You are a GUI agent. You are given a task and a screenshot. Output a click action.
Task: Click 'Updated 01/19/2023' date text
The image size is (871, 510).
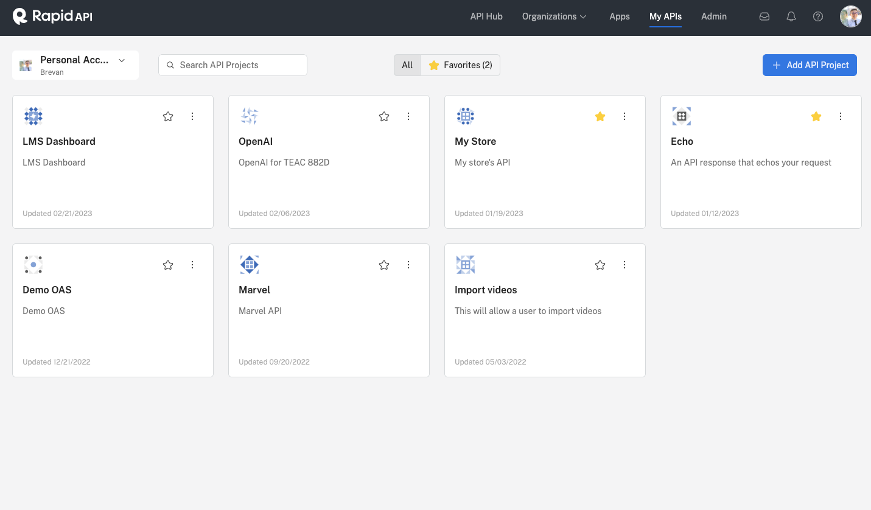click(489, 214)
